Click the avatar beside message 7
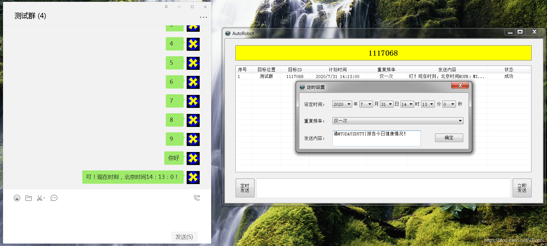 coord(193,101)
